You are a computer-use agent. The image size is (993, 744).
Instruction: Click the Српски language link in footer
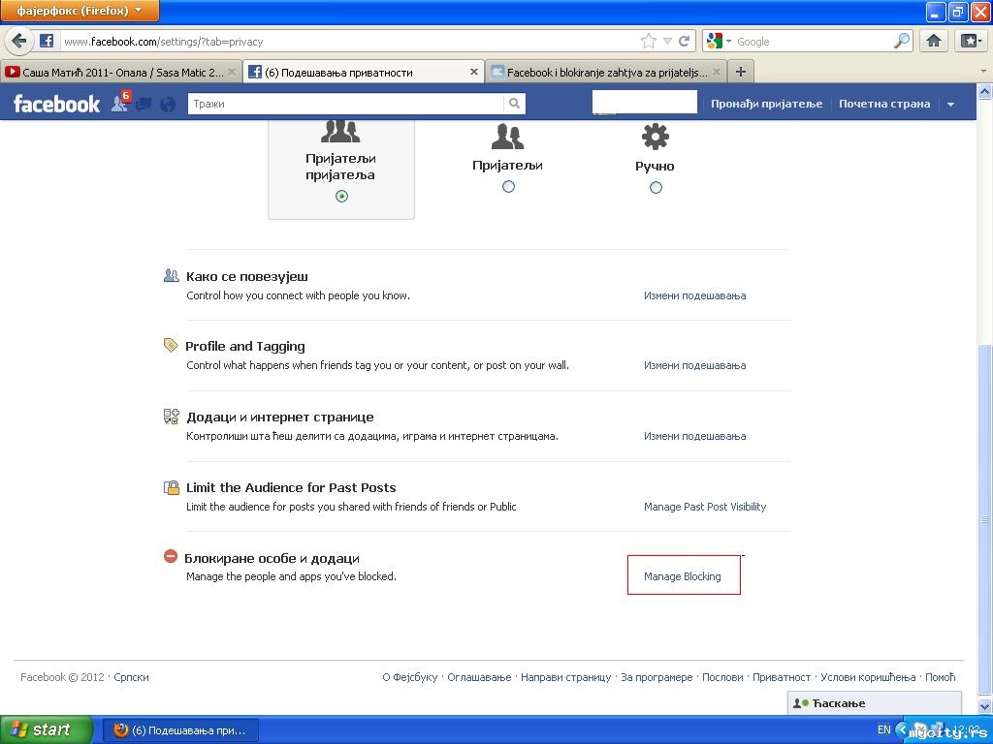tap(131, 677)
